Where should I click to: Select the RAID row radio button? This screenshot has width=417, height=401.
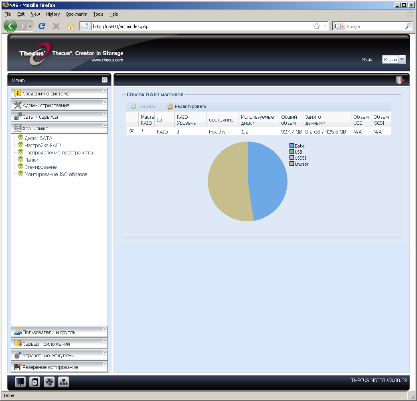pos(132,131)
